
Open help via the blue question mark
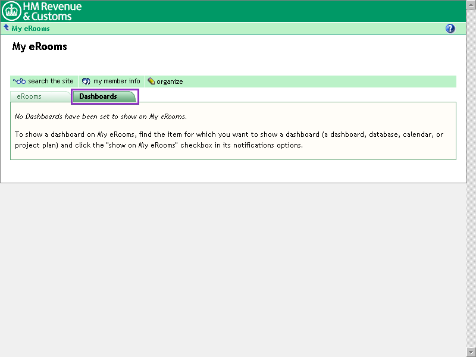click(450, 29)
